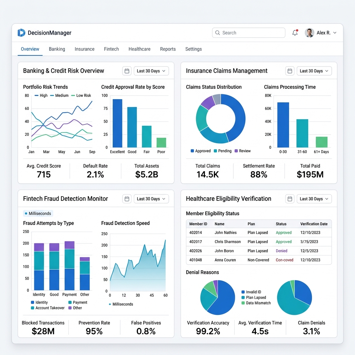Viewport: 355px width, 355px height.
Task: Select member row 402014
Action: [259, 233]
